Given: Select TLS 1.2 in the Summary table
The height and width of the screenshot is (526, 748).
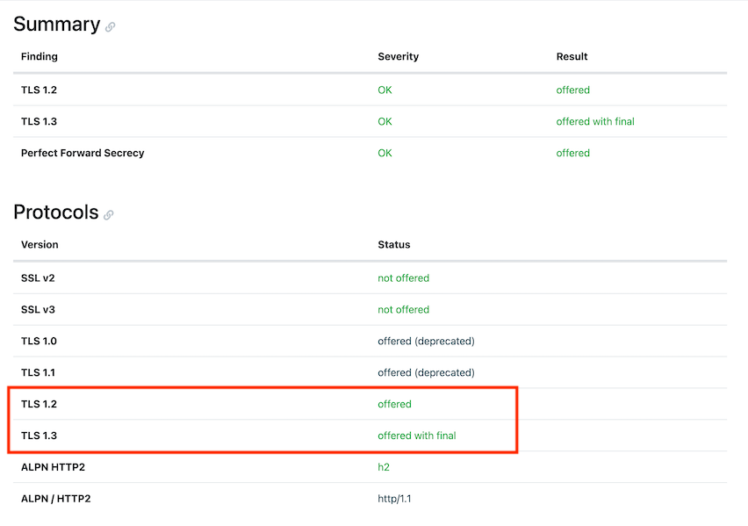Looking at the screenshot, I should pos(40,90).
